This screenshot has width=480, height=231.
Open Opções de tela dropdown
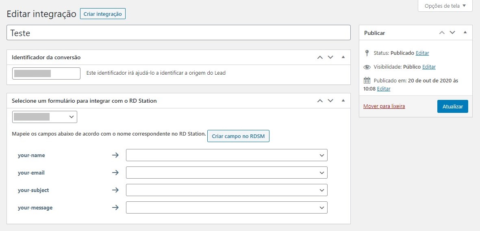click(x=445, y=6)
